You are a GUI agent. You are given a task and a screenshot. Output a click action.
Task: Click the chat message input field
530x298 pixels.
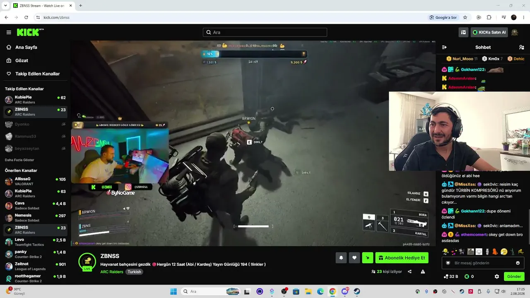483,263
